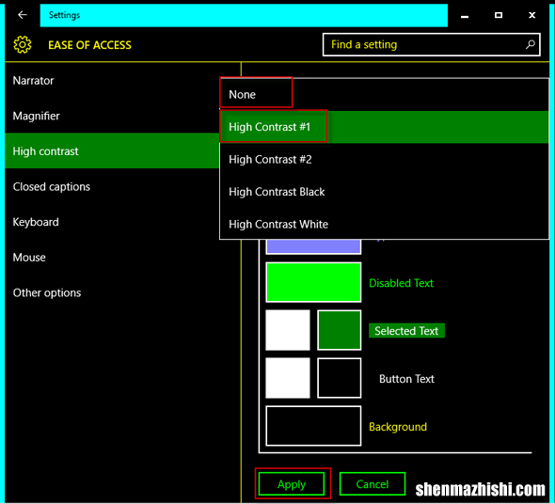Open the Narrator settings page
This screenshot has width=555, height=504.
pos(112,81)
